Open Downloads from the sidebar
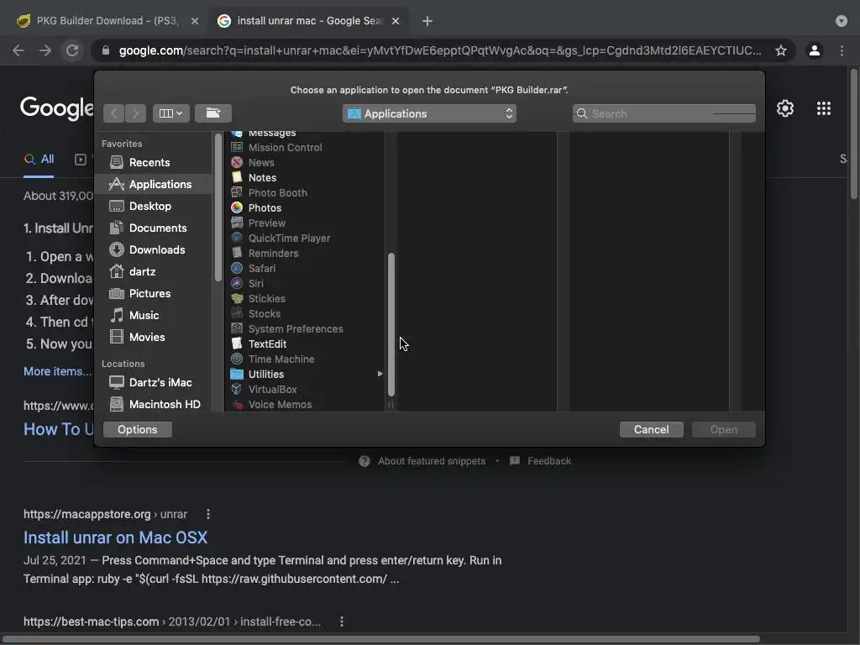The height and width of the screenshot is (645, 860). (x=153, y=250)
